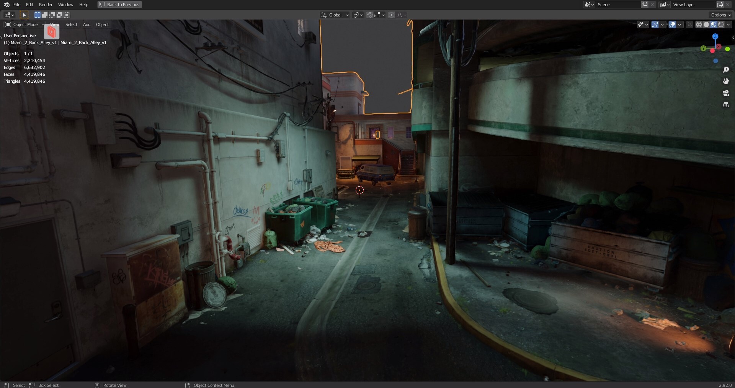Toggle Show Overlays in the viewport header
735x388 pixels.
[673, 24]
